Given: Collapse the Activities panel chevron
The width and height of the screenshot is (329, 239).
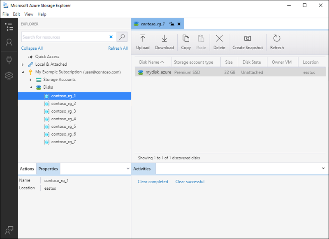Looking at the screenshot, I should (x=323, y=168).
